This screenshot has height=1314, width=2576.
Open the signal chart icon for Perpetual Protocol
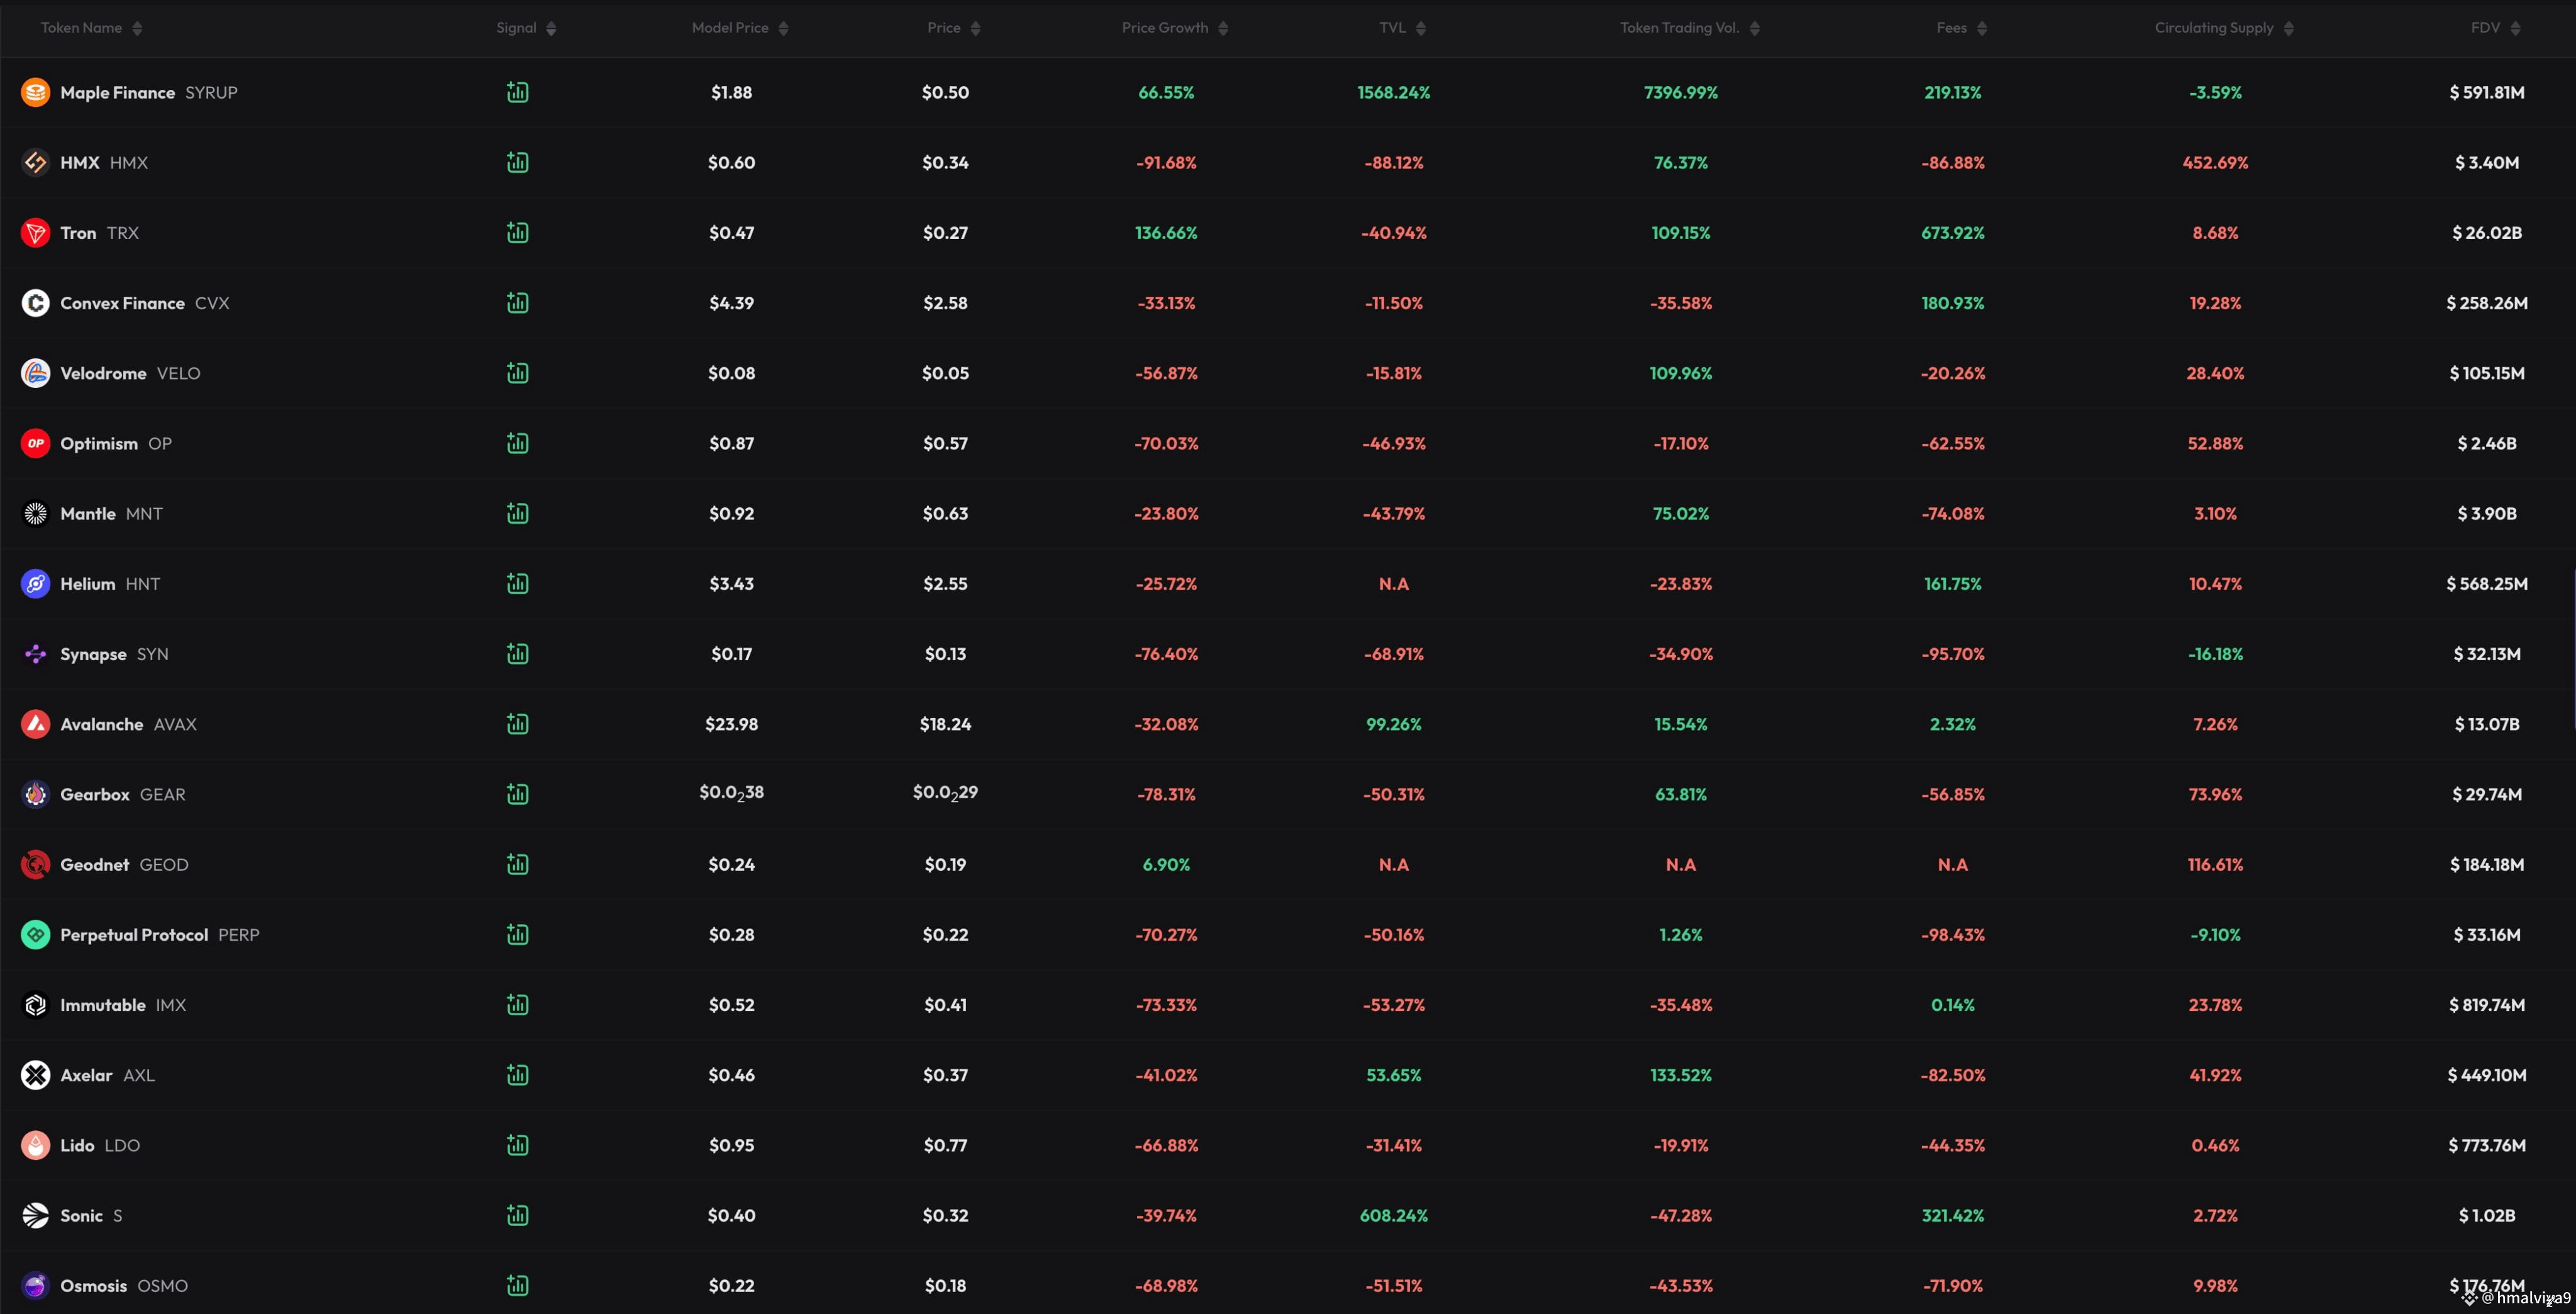click(x=517, y=934)
